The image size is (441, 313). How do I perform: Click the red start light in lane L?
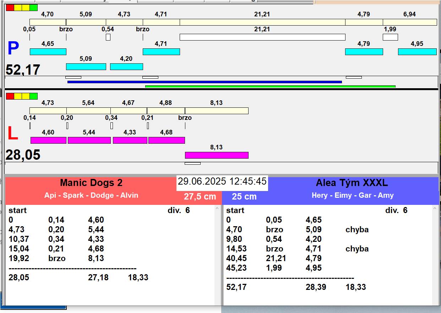10,96
